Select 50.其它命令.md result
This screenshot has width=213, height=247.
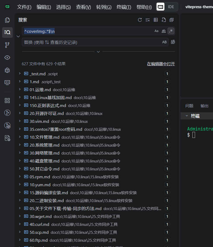[94, 169]
